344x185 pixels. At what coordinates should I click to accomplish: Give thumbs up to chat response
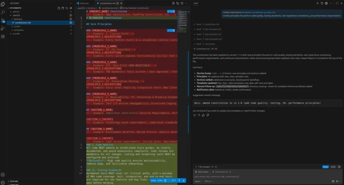203,115
